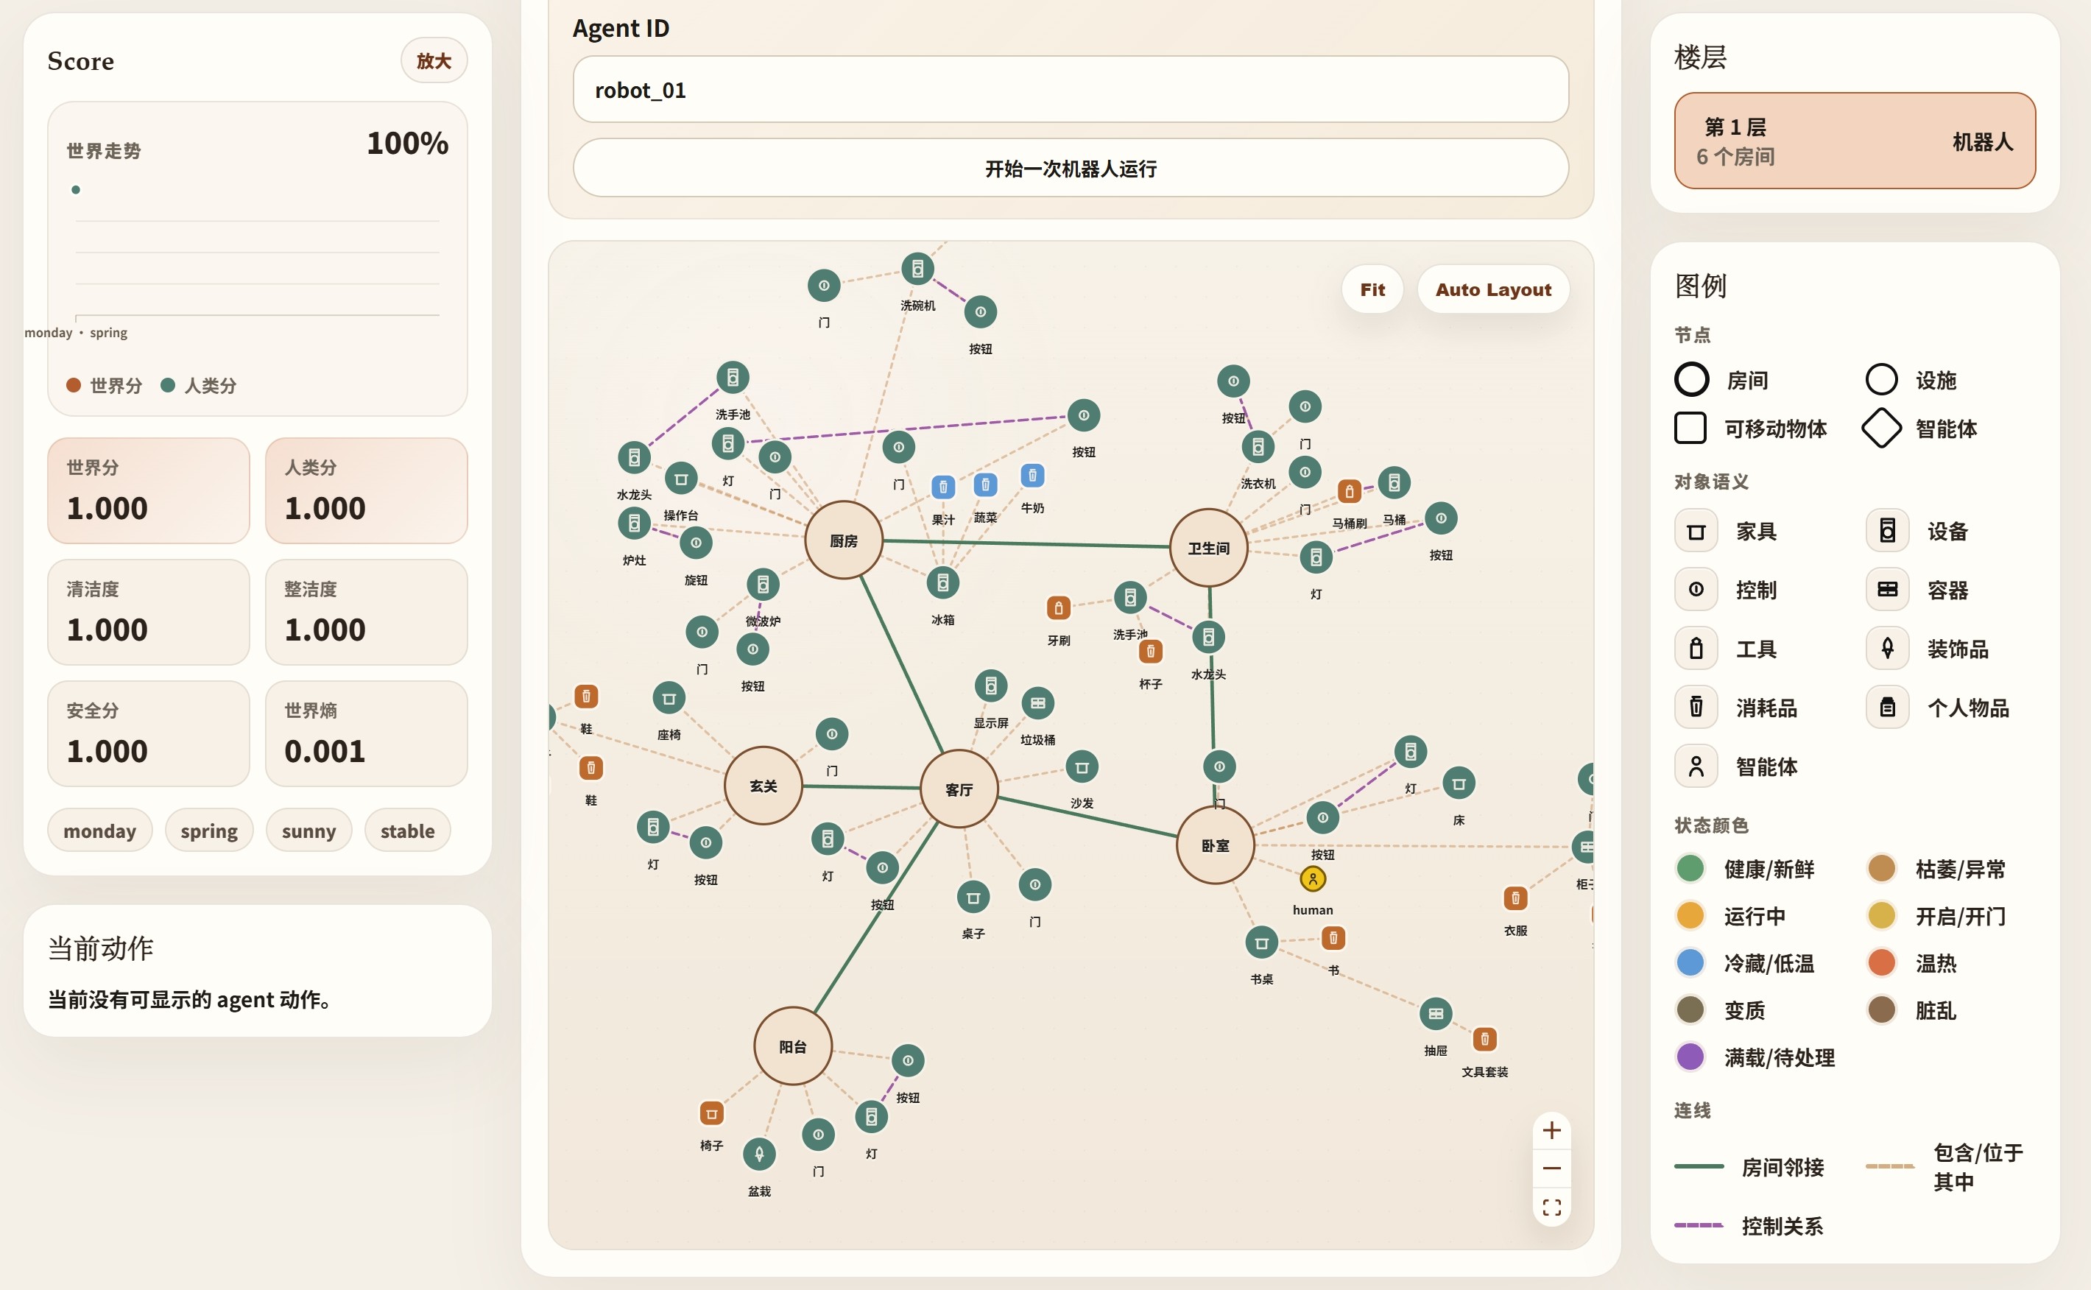Click the fullscreen fit-view icon

1552,1208
